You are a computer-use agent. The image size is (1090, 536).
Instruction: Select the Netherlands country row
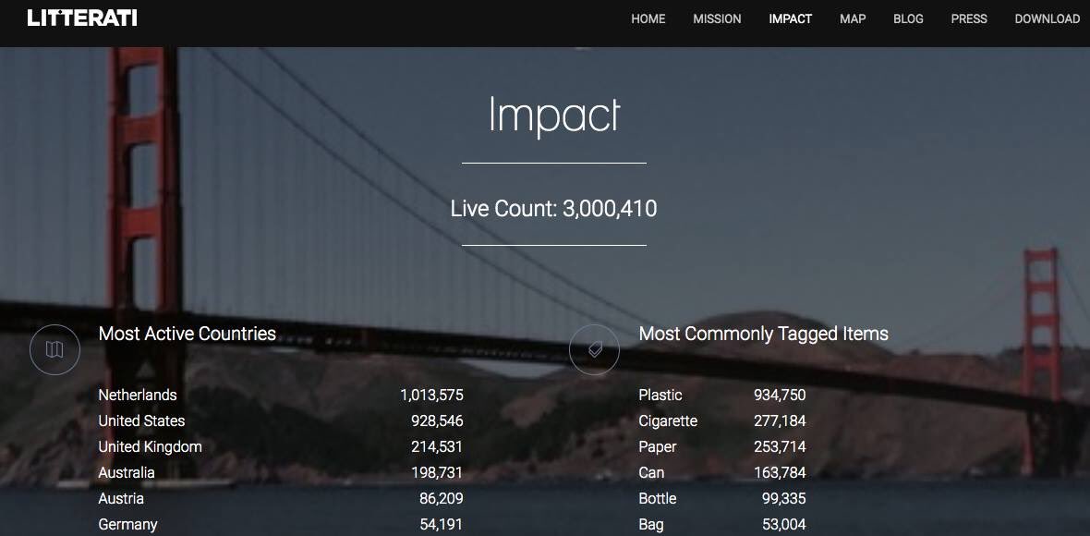pyautogui.click(x=281, y=395)
